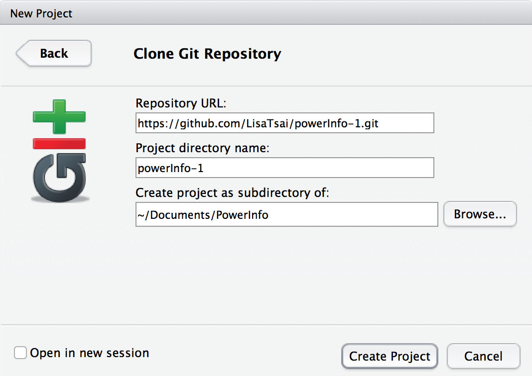Focus the ~/Documents/PowerInfo subdirectory field

287,214
